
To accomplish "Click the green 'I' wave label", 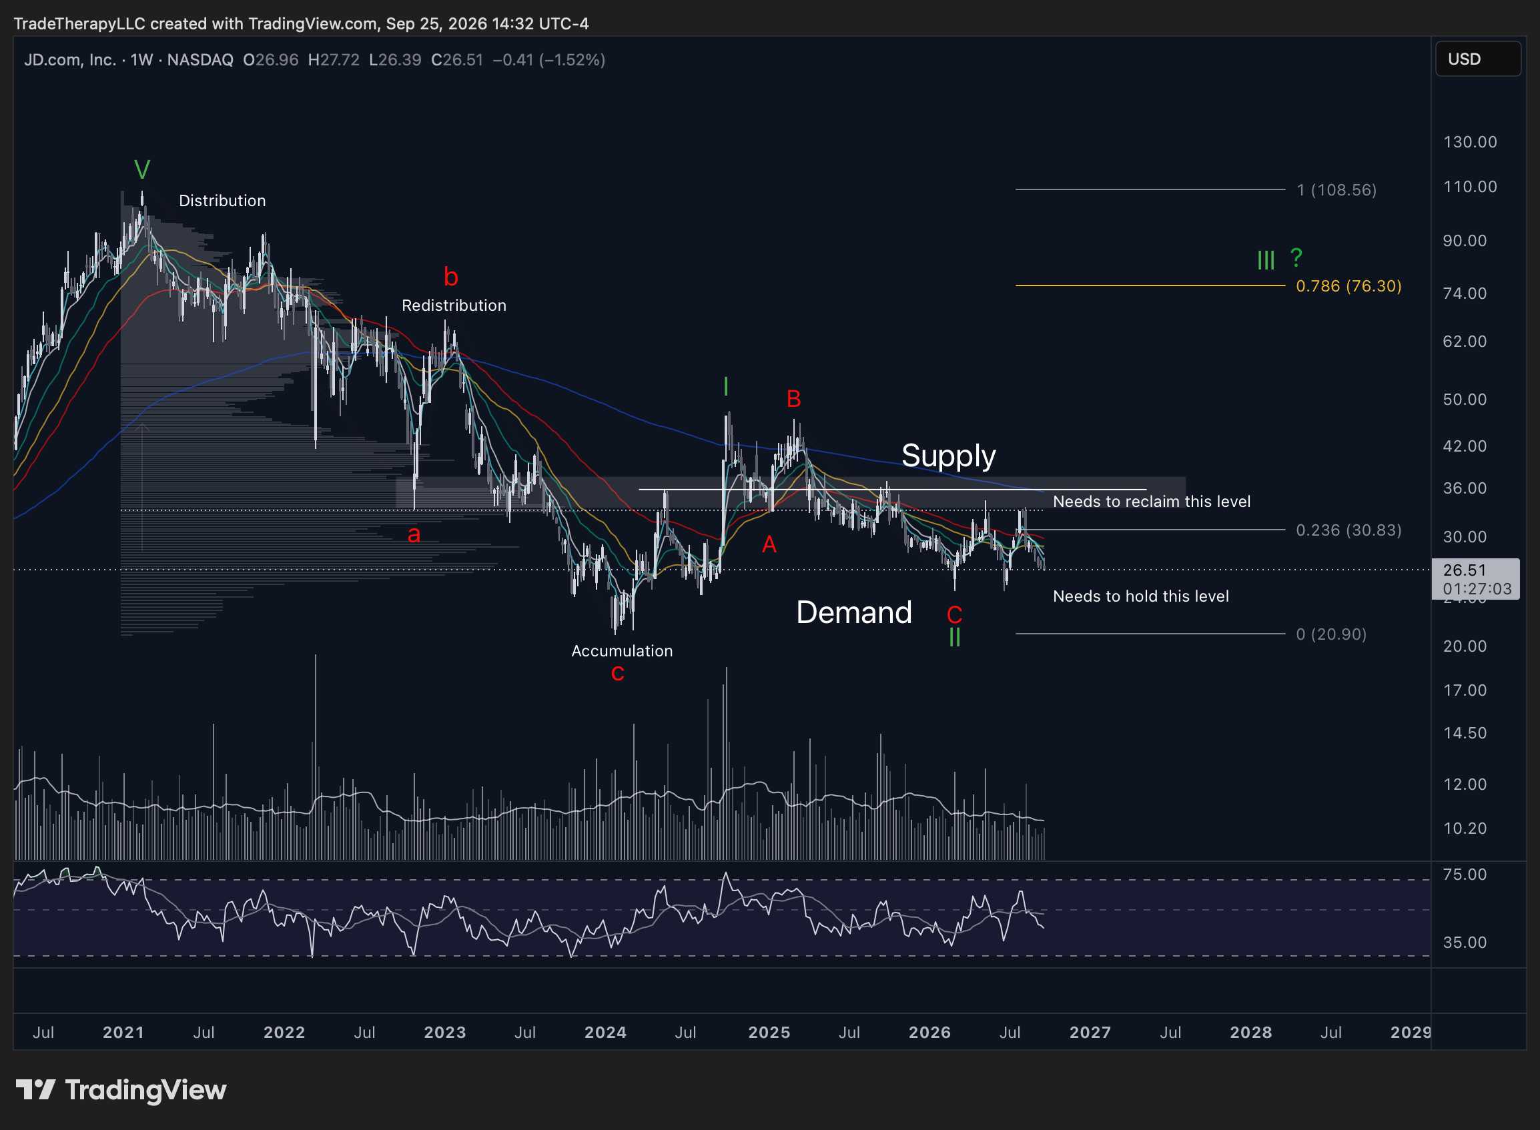I will point(726,387).
